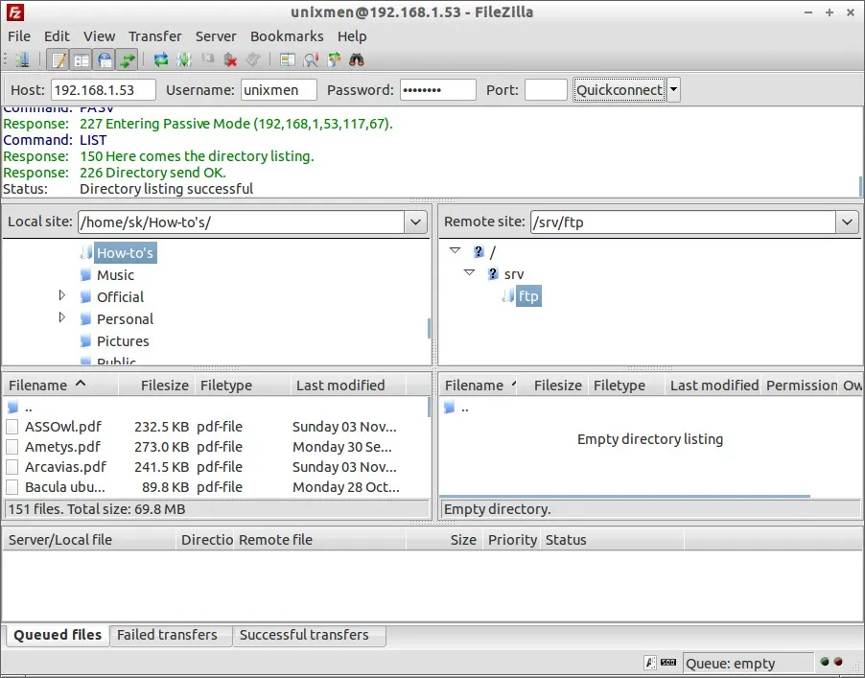
Task: Click the synchronized browsing icon
Action: click(334, 59)
